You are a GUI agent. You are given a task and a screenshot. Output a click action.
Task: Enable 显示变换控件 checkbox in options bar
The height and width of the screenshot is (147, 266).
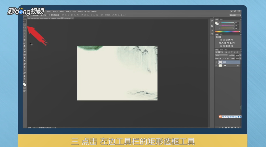49,15
